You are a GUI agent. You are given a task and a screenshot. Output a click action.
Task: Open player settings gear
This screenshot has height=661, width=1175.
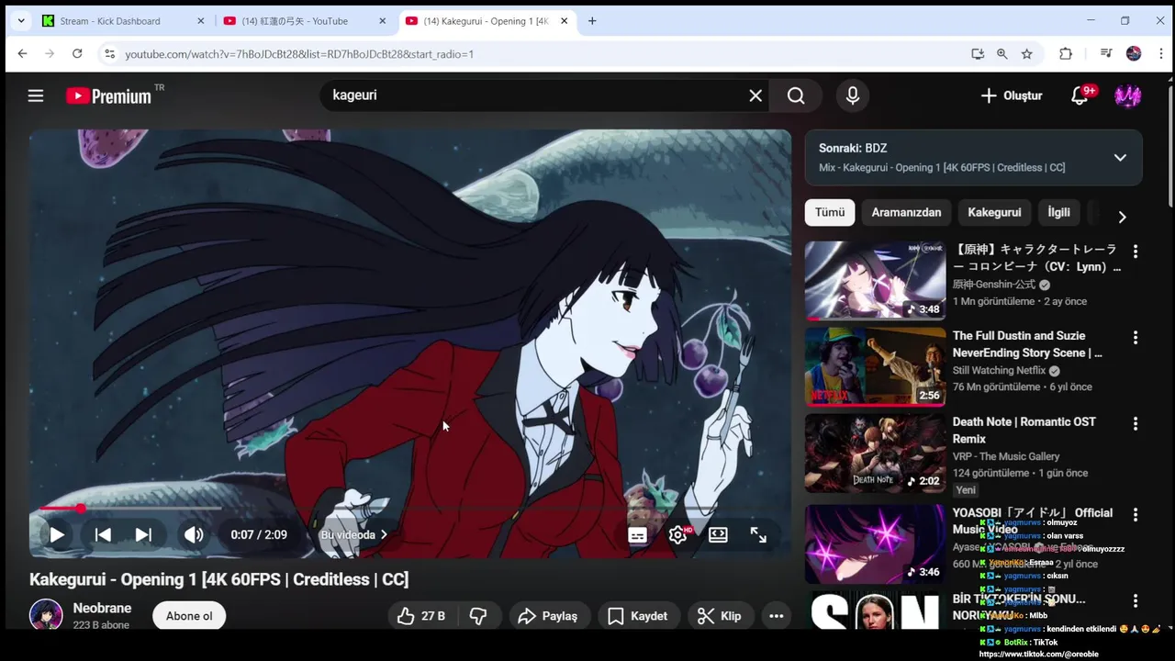(678, 534)
